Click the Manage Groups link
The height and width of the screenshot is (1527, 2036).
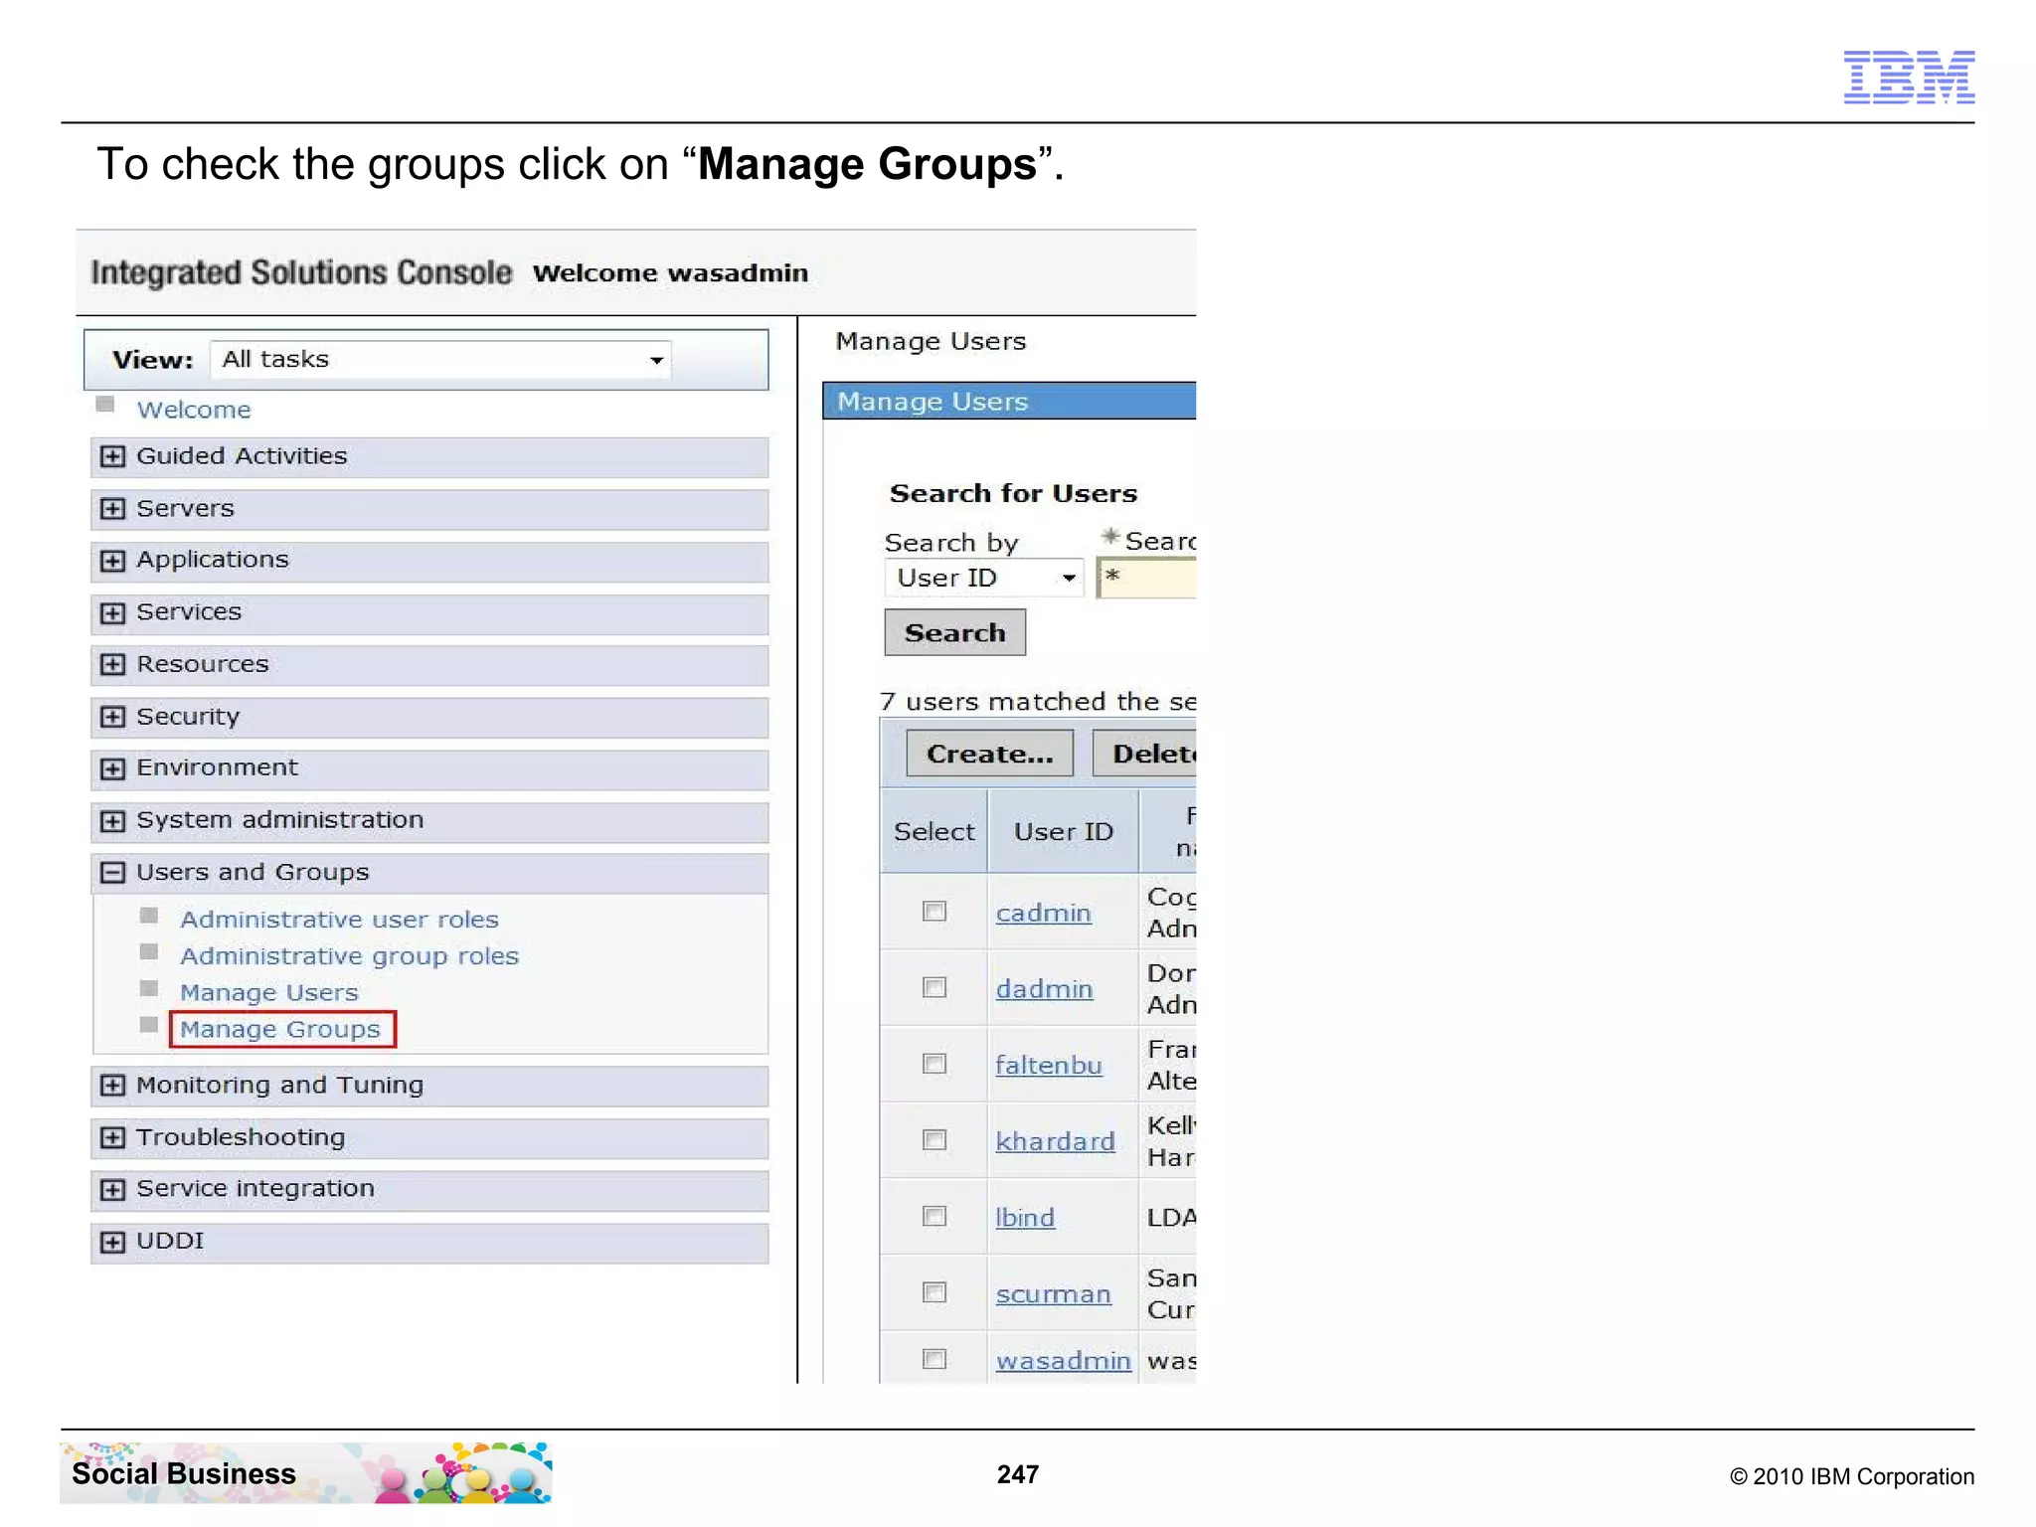[280, 1030]
